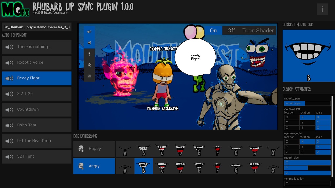Open the info button in the header
The width and height of the screenshot is (335, 188).
(x=322, y=9)
